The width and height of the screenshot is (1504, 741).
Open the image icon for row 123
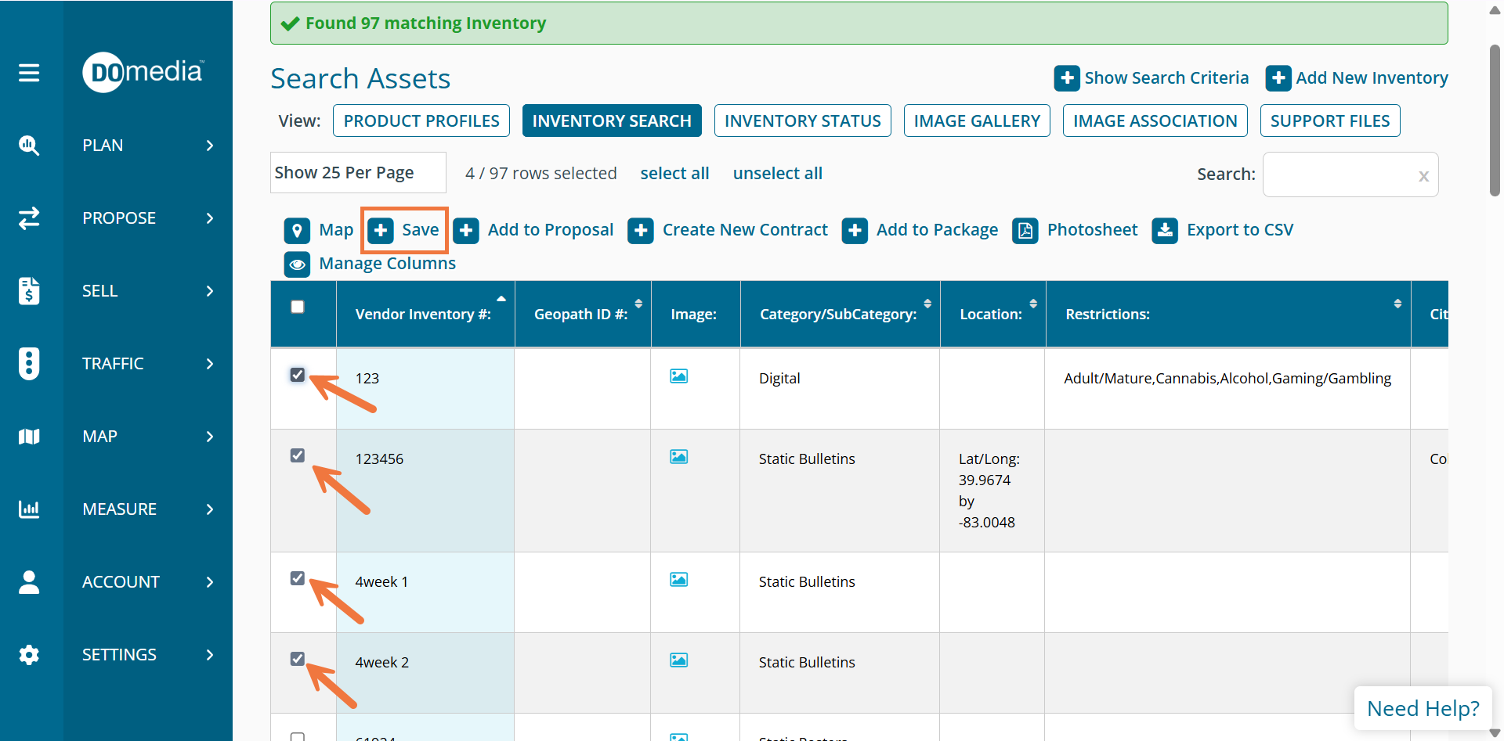678,376
